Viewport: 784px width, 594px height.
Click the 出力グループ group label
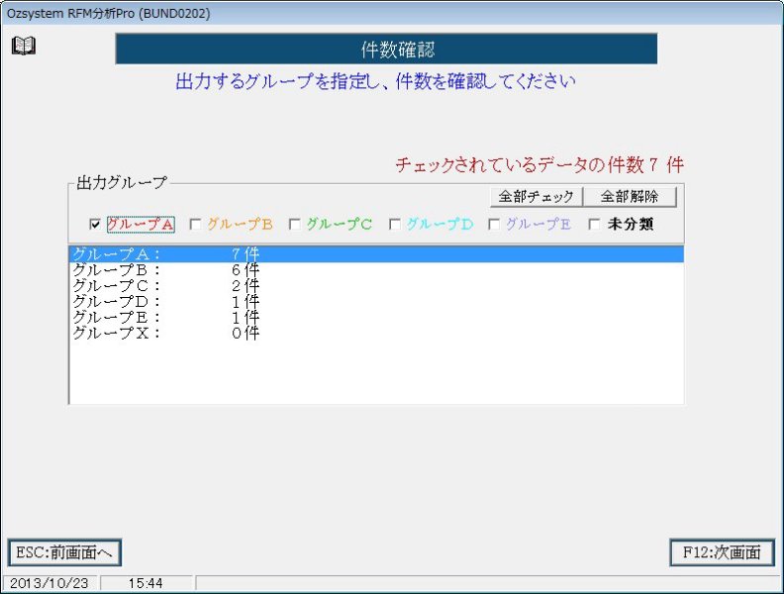(x=122, y=182)
